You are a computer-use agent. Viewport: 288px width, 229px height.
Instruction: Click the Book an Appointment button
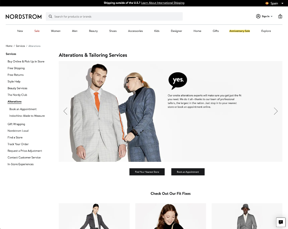tap(188, 172)
